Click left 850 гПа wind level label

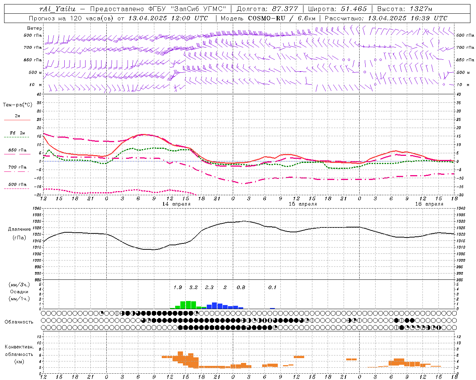33,60
